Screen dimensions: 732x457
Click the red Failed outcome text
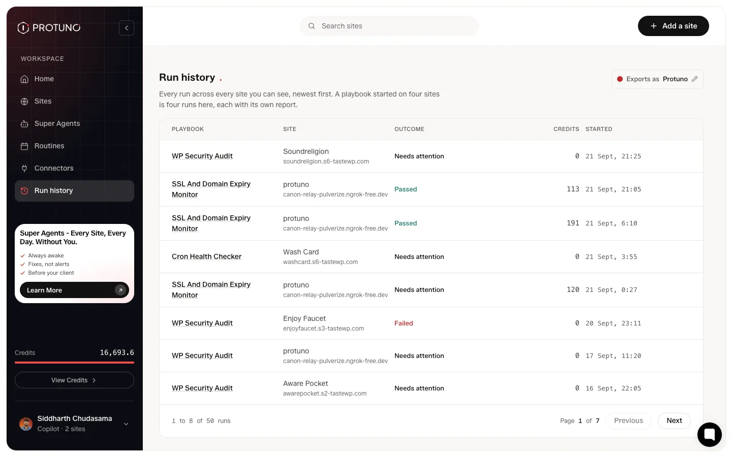click(404, 323)
